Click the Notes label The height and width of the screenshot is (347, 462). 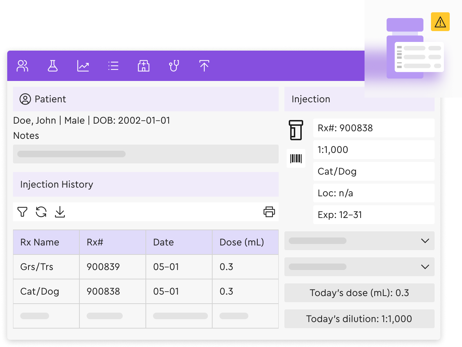26,136
